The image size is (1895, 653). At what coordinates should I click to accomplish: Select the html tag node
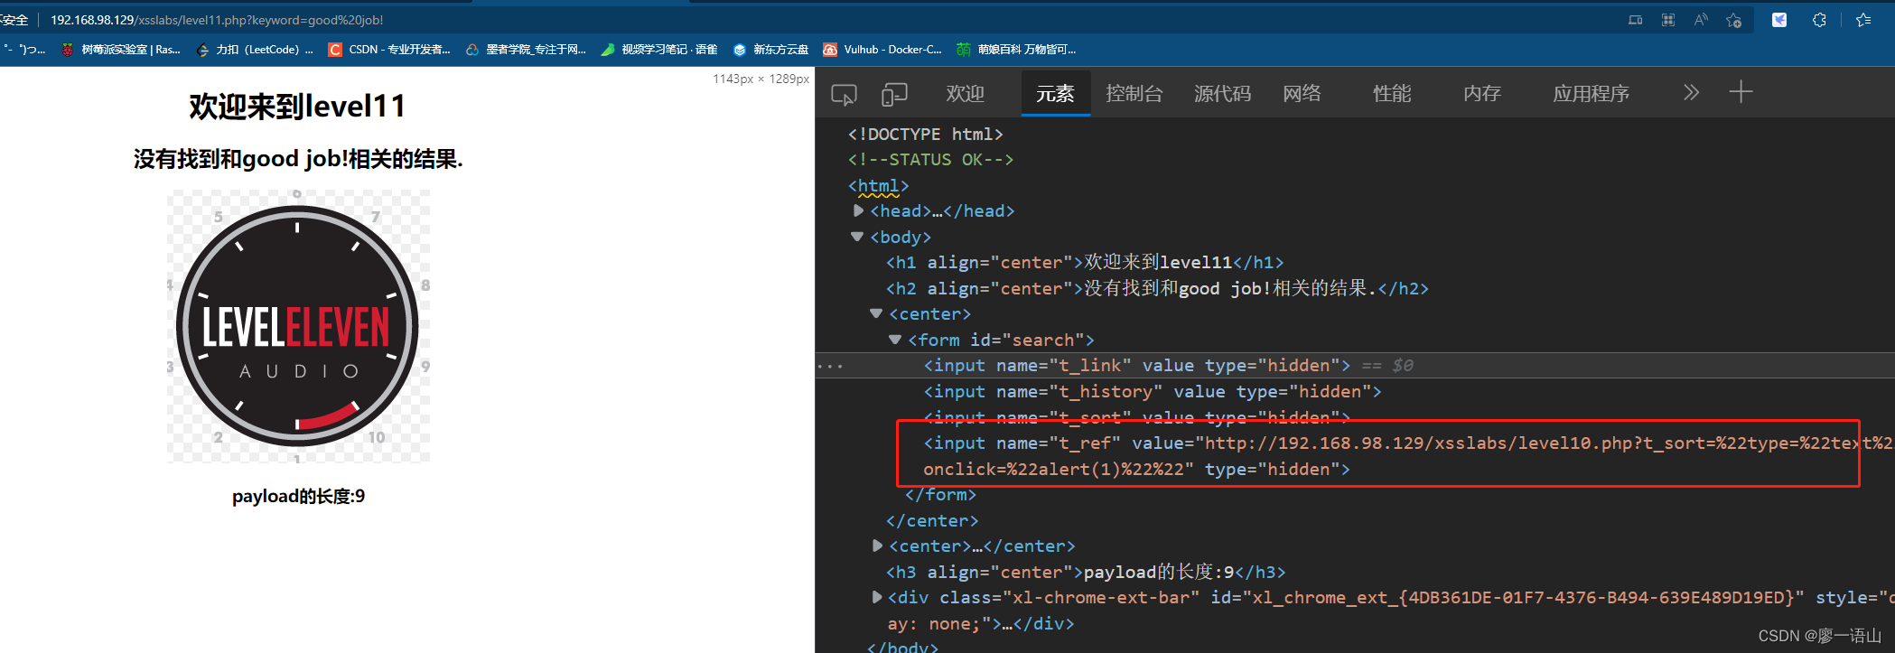pyautogui.click(x=878, y=185)
